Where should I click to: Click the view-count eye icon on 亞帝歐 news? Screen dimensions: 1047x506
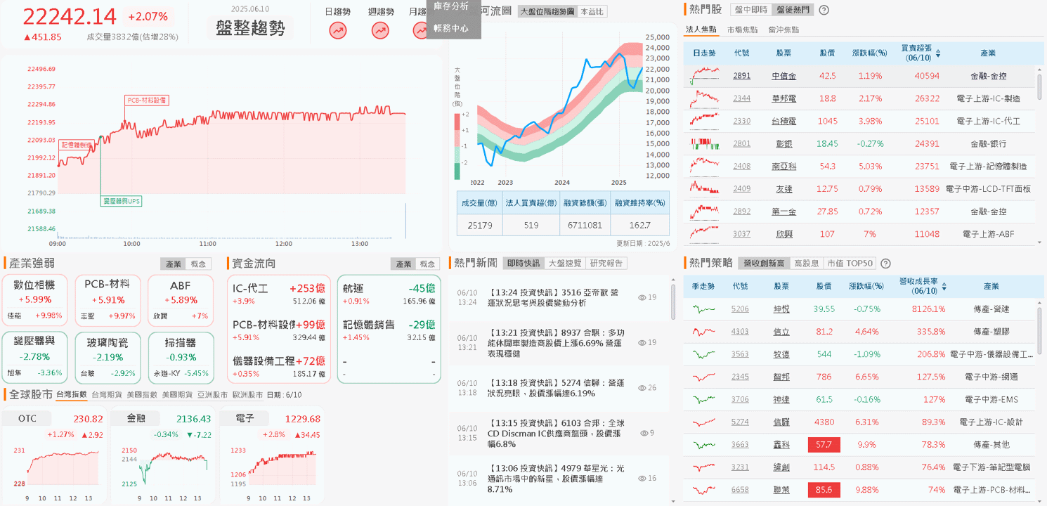[x=642, y=297]
